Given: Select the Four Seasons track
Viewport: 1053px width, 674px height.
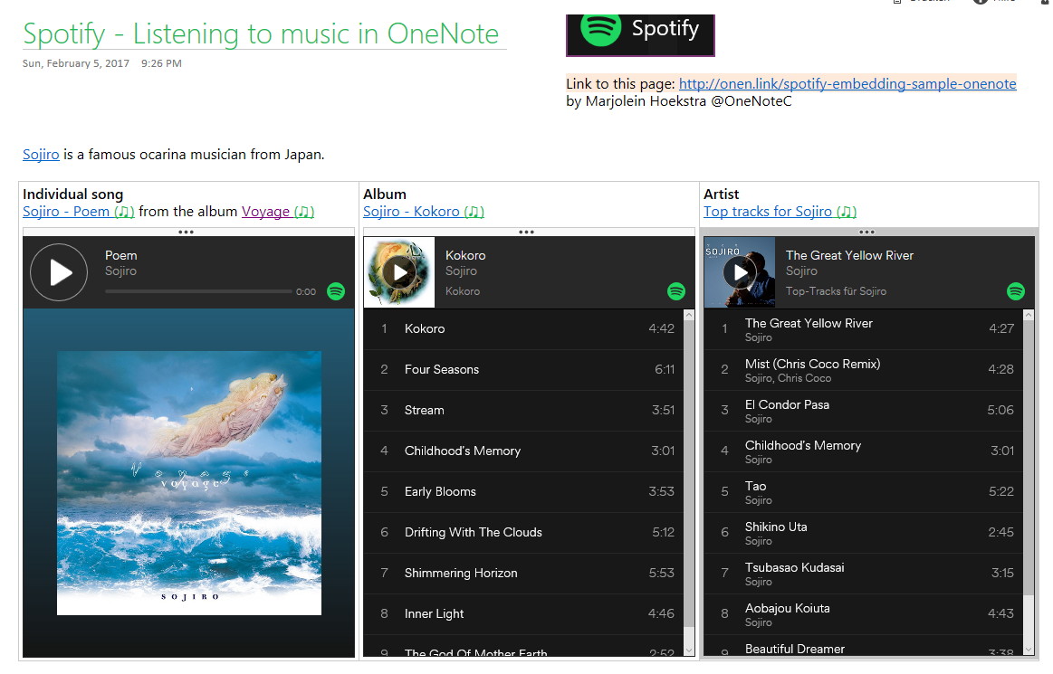Looking at the screenshot, I should click(x=523, y=370).
